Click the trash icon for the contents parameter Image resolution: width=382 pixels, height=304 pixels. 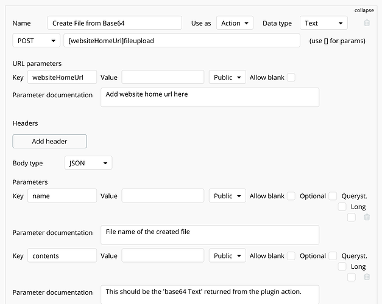(x=366, y=277)
